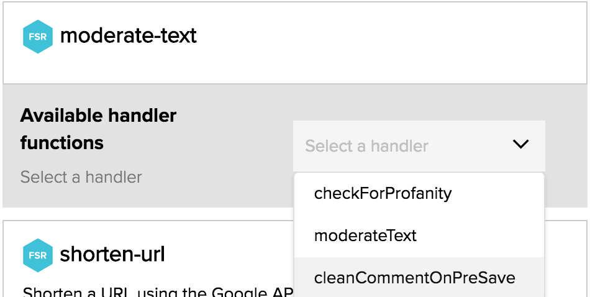Image resolution: width=590 pixels, height=297 pixels.
Task: Click the word "functions" in the heading
Action: click(61, 143)
